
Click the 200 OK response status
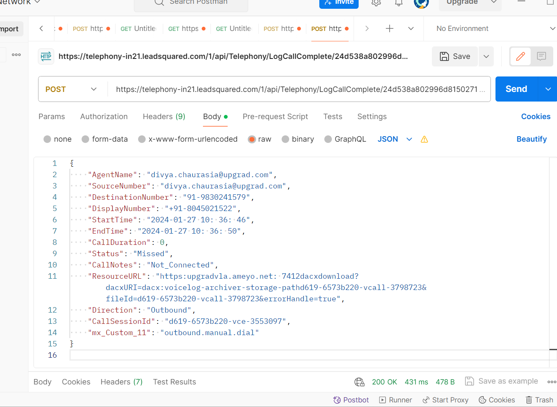point(385,382)
